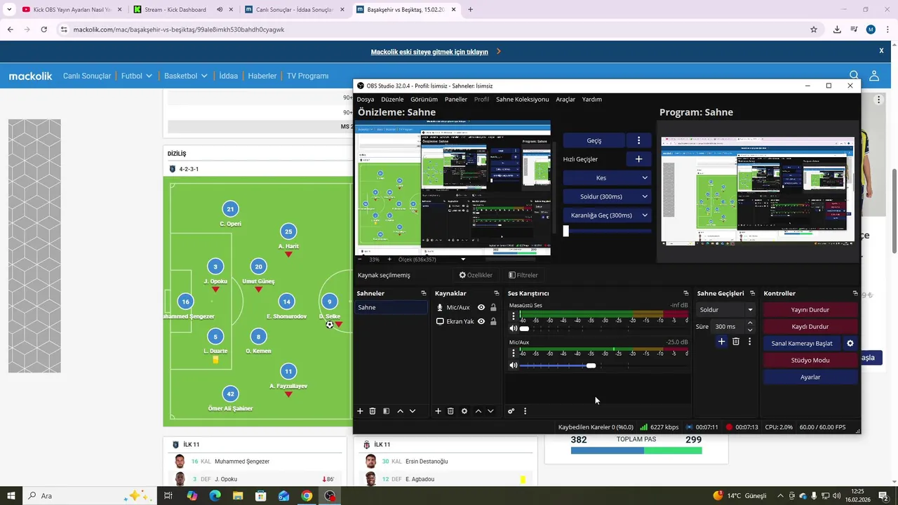Image resolution: width=898 pixels, height=505 pixels.
Task: Move scene up in Sahneler panel
Action: 400,411
